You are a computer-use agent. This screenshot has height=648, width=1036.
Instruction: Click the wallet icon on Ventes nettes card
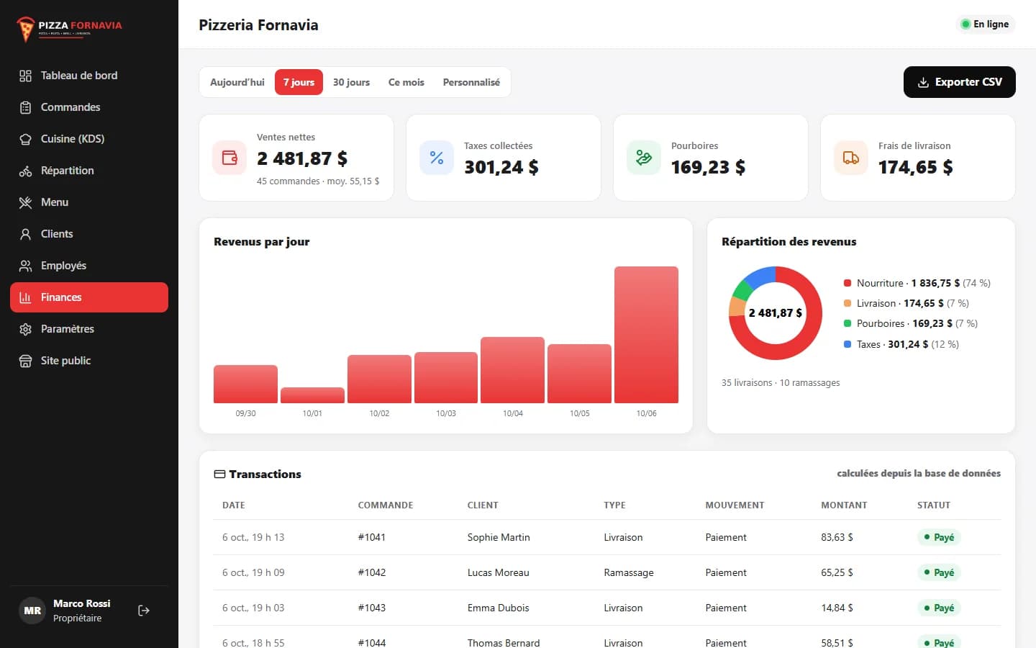230,158
